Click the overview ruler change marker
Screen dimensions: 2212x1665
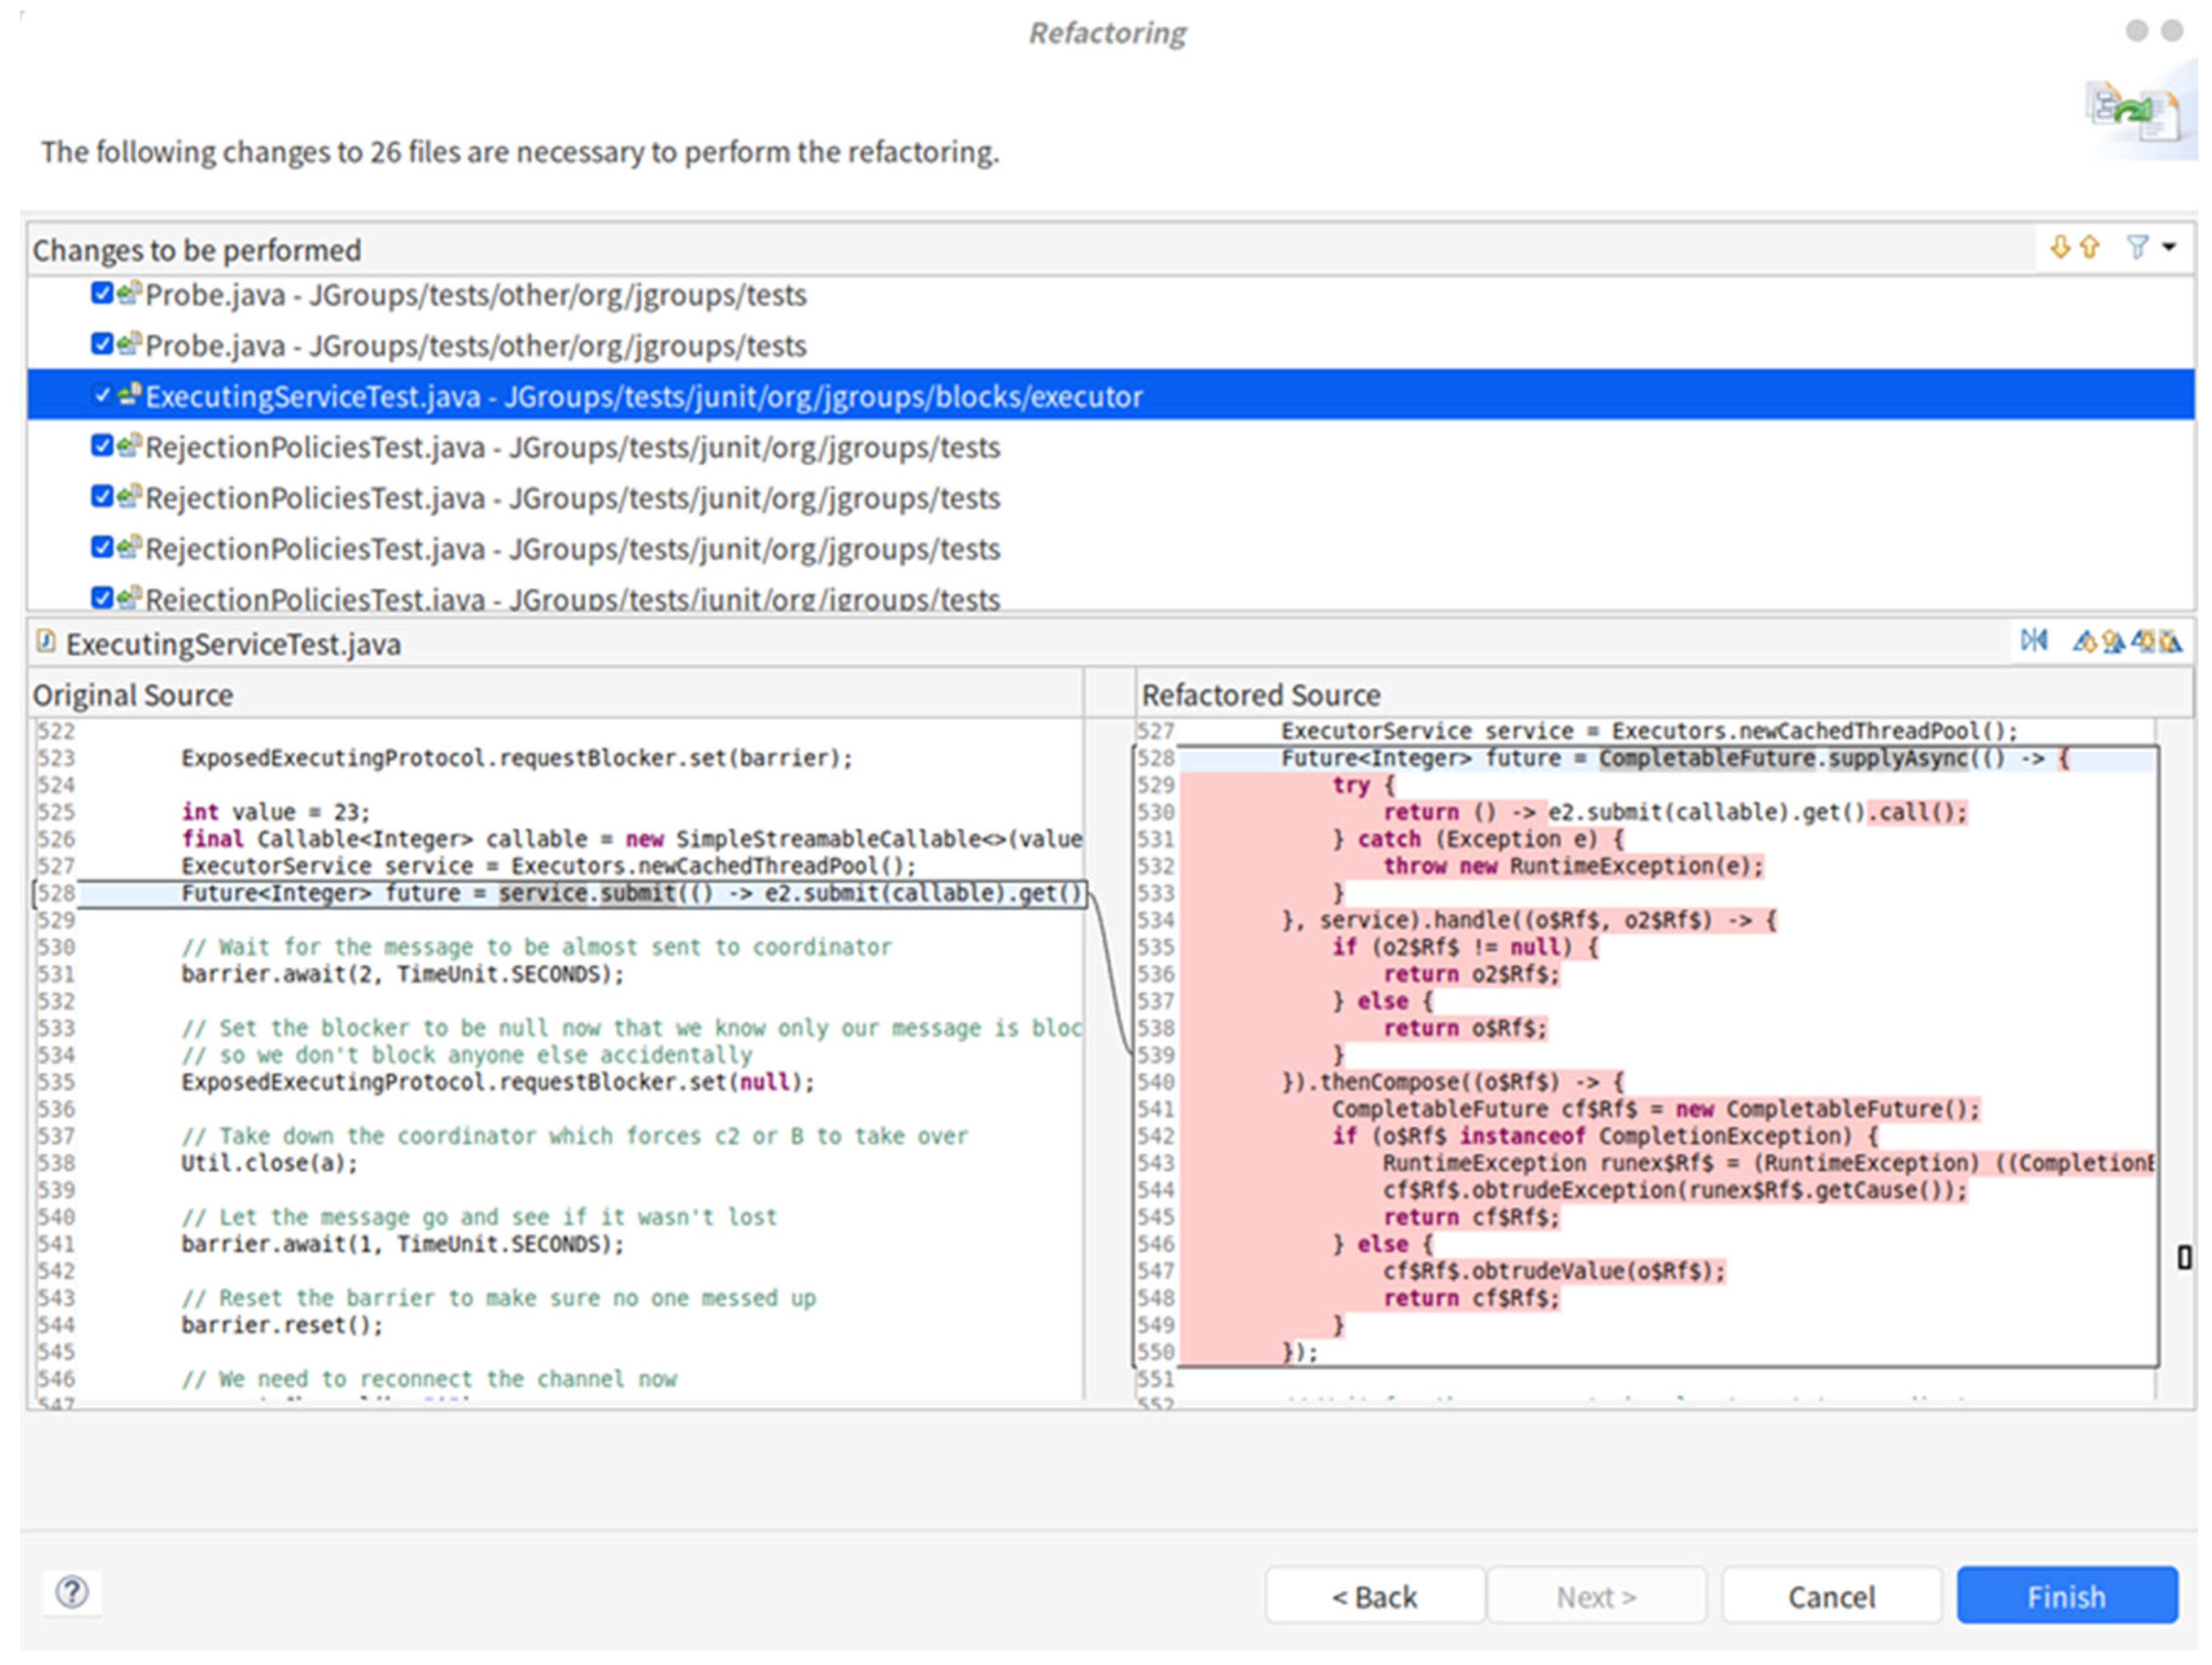pos(2185,1257)
